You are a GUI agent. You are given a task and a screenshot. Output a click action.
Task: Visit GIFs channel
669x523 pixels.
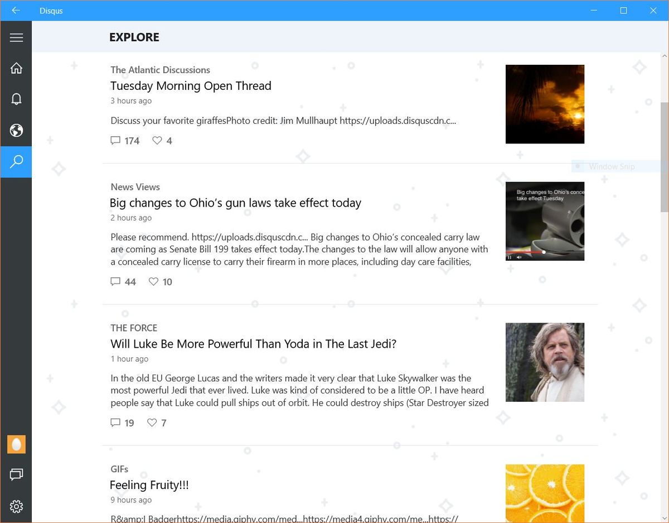(119, 469)
